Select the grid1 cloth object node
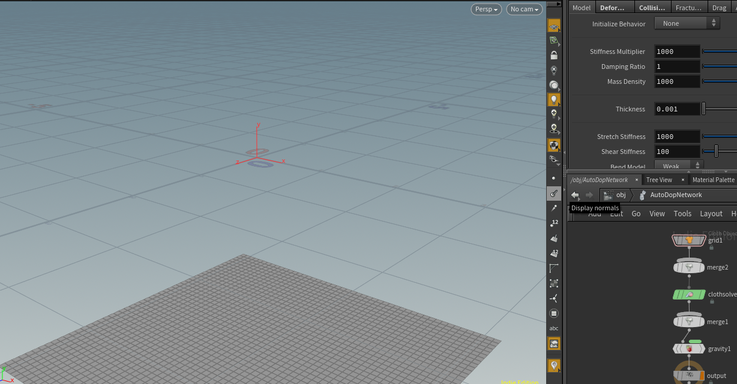Viewport: 737px width, 384px height. (x=689, y=240)
